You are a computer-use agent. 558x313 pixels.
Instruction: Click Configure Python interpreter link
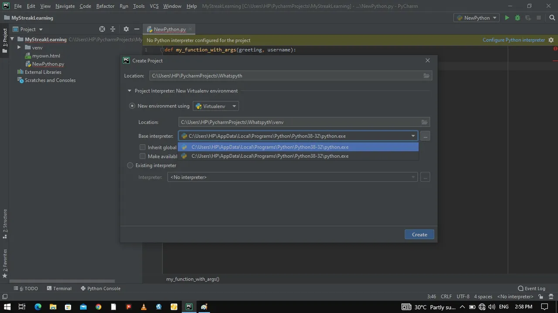[x=514, y=40]
